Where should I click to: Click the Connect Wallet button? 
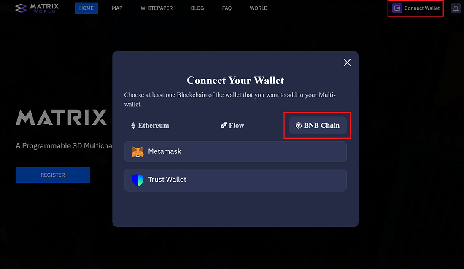click(415, 8)
